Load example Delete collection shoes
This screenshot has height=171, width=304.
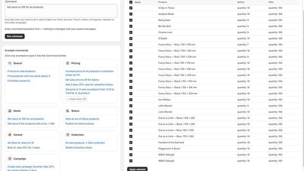pyautogui.click(x=79, y=147)
